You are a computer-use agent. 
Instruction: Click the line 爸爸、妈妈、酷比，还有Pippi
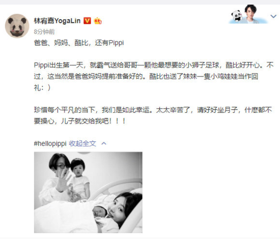point(79,43)
